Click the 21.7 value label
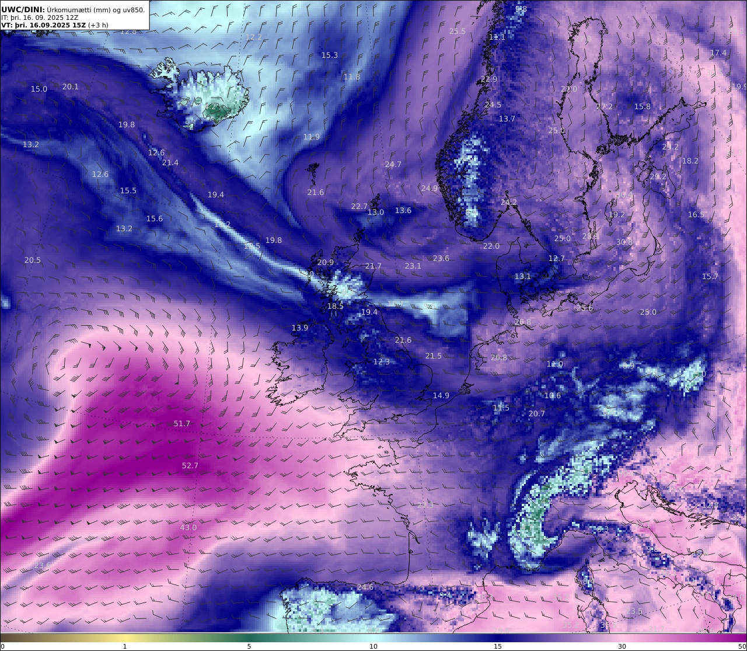 point(373,266)
